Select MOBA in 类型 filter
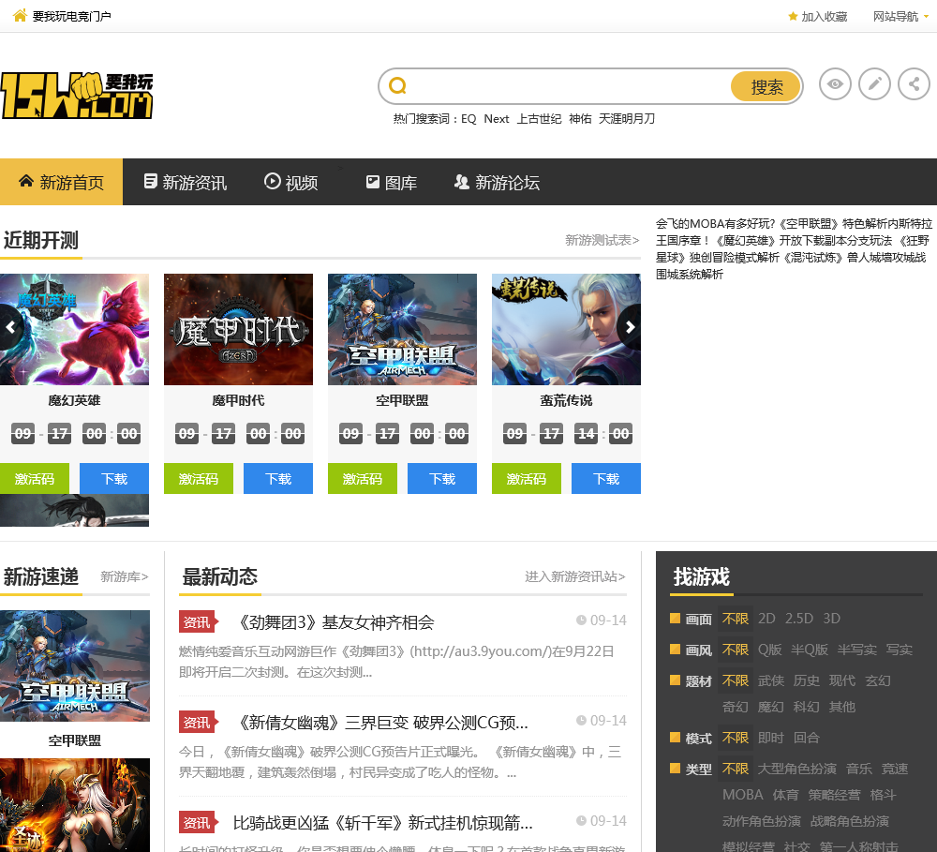The width and height of the screenshot is (937, 852). (743, 795)
